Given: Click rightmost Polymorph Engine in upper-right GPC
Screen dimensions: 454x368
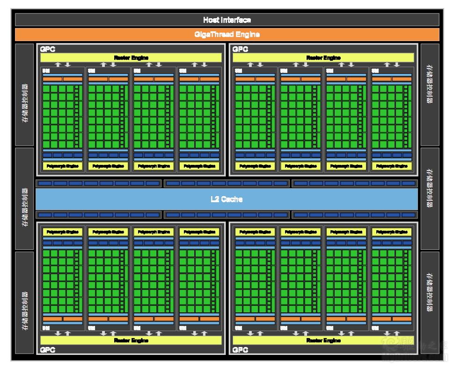Looking at the screenshot, I should [x=392, y=166].
